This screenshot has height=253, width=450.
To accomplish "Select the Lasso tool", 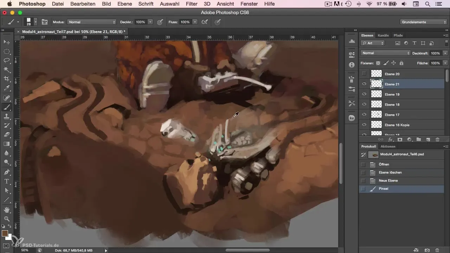I will pos(7,60).
